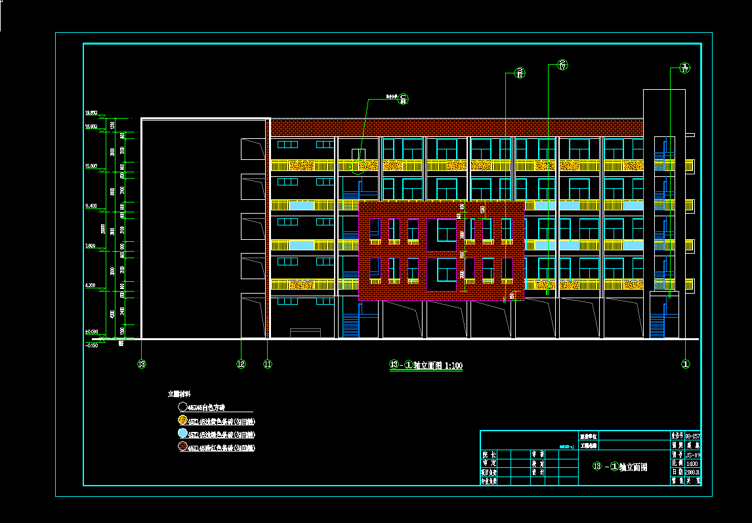Viewport: 752px width, 523px height.
Task: Select drawing number JS-09 in title block
Action: 692,454
